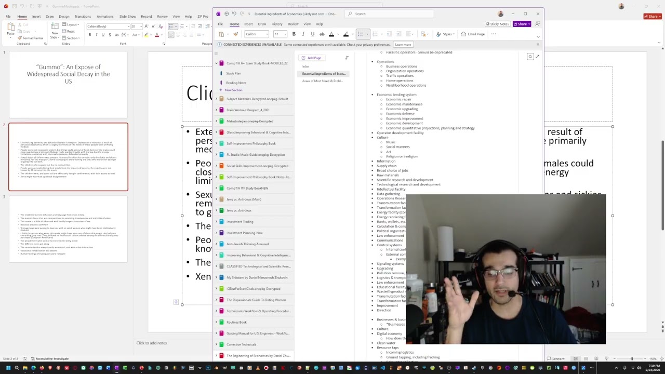Image resolution: width=665 pixels, height=374 pixels.
Task: Select slide 3 thumbnail in PowerPoint
Action: [x=68, y=229]
